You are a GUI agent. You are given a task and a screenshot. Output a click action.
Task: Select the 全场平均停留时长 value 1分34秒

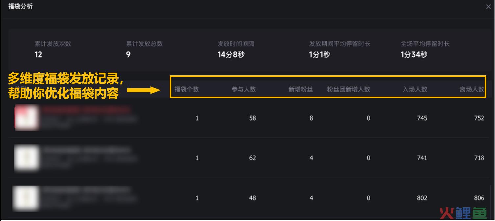pyautogui.click(x=414, y=55)
